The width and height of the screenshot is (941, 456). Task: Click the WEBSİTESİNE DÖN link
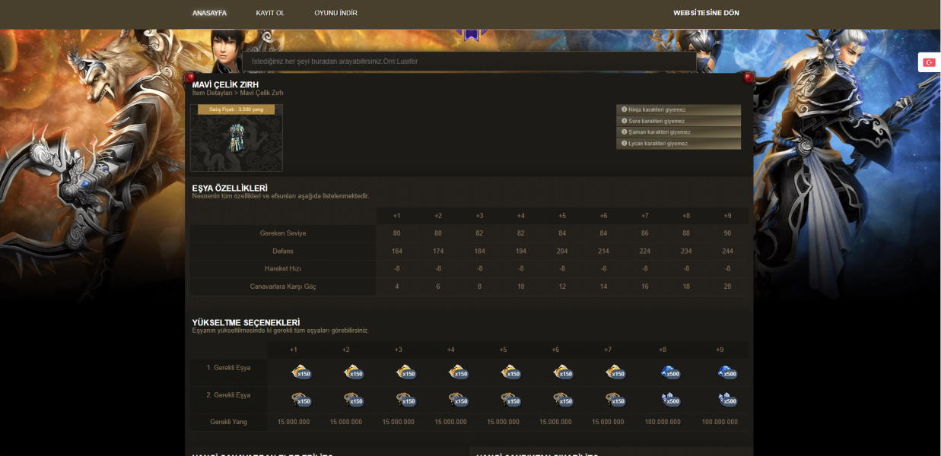(x=706, y=13)
